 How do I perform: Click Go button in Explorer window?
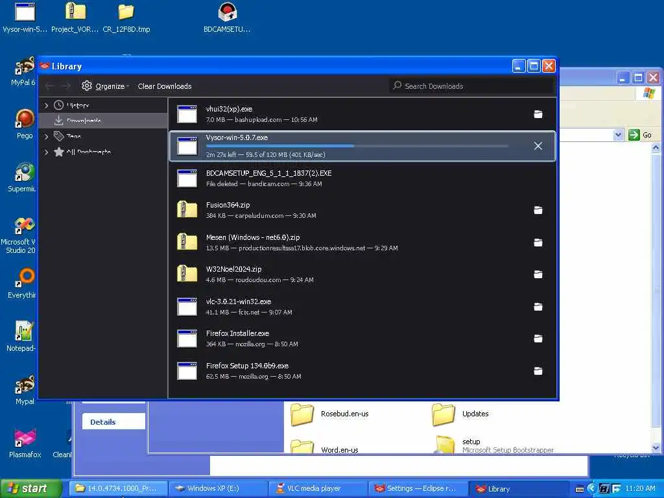[x=640, y=135]
